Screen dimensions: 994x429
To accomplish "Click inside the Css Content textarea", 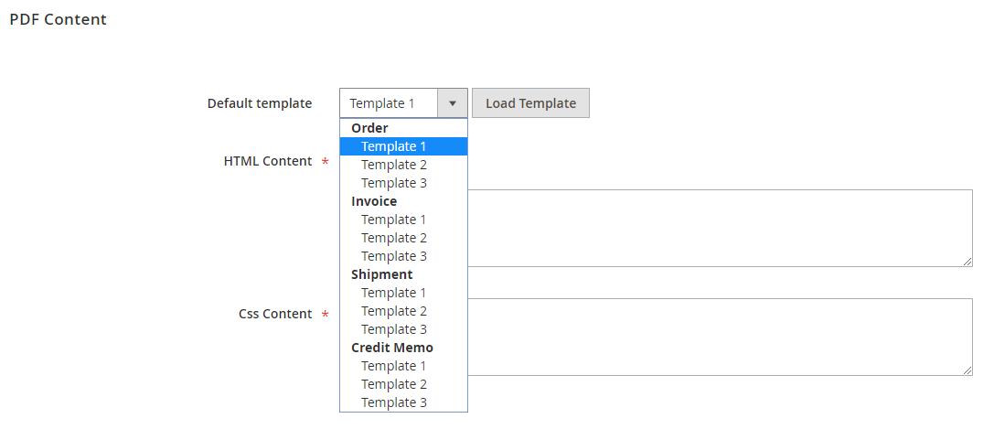I will point(720,338).
